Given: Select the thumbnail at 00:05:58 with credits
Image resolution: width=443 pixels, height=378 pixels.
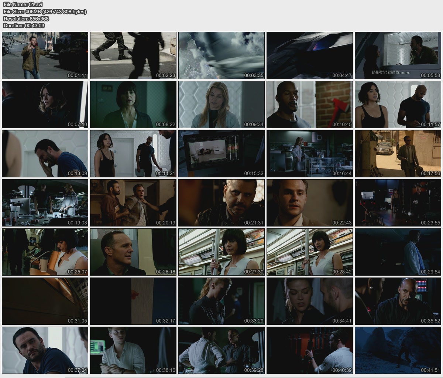Looking at the screenshot, I should 398,55.
